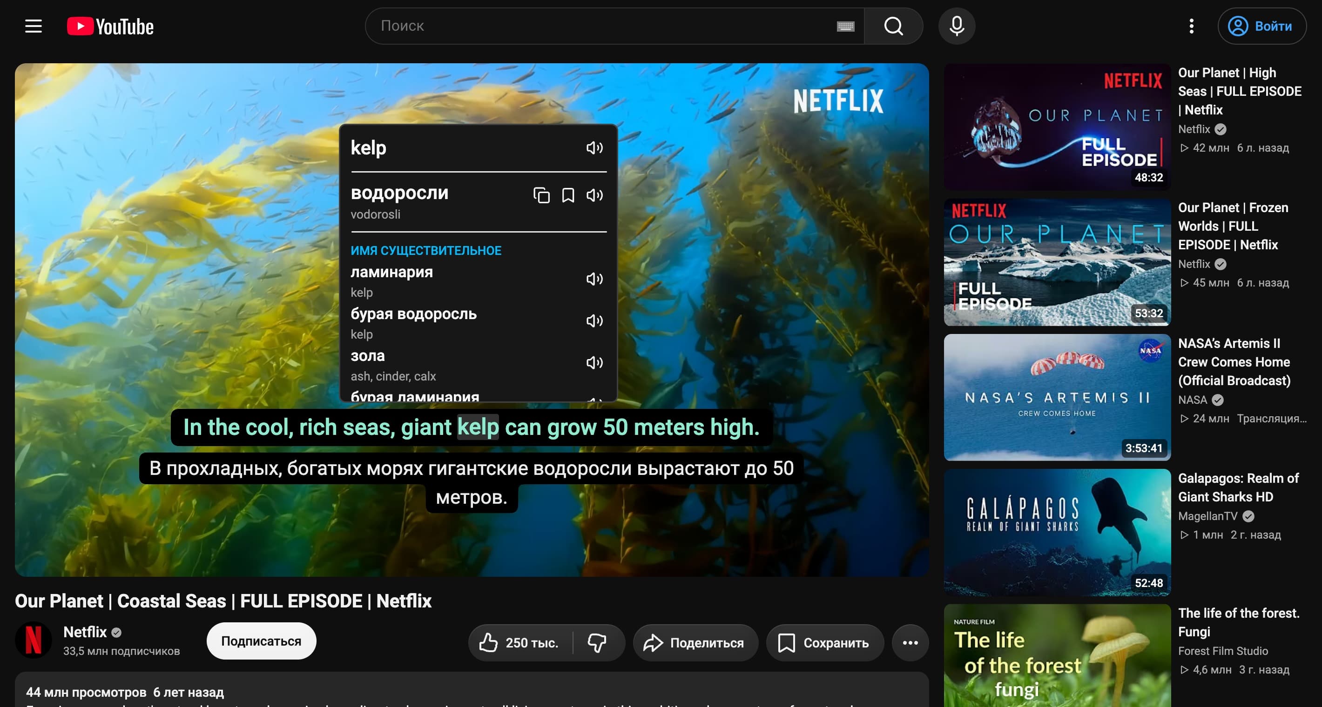Screen dimensions: 1322x707
Task: Visit the NASA channel name
Action: (x=1193, y=400)
